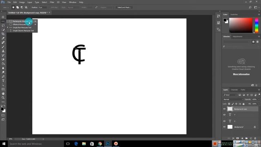The width and height of the screenshot is (261, 147).
Task: Add a layer mask icon
Action: [237, 138]
